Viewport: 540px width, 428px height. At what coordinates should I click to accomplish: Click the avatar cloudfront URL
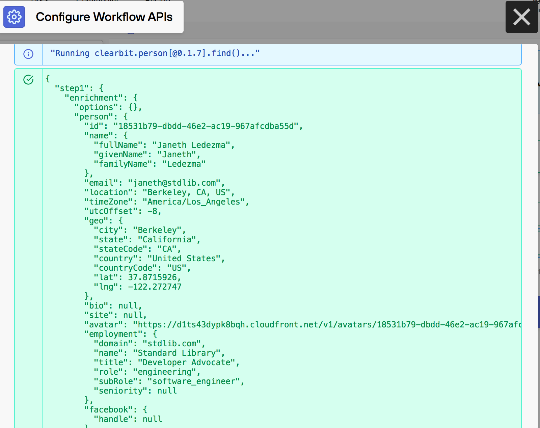(327, 325)
